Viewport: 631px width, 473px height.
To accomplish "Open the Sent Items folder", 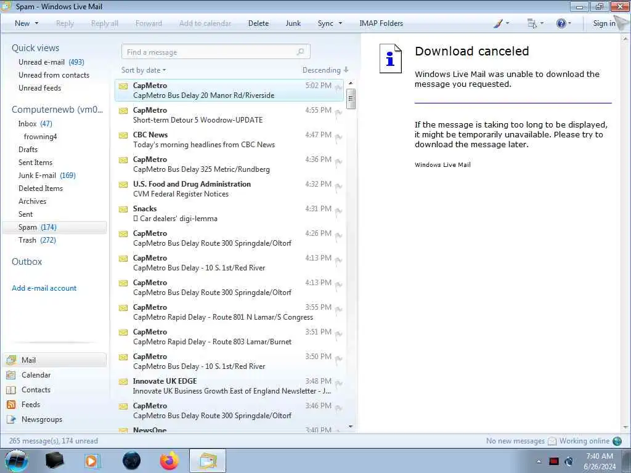I will tap(35, 163).
